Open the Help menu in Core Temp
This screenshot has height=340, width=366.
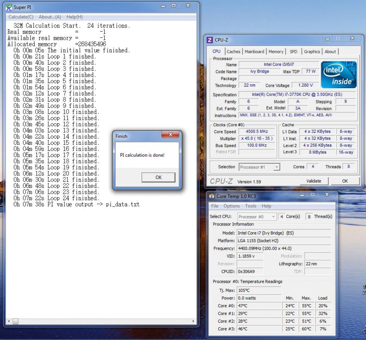click(266, 206)
